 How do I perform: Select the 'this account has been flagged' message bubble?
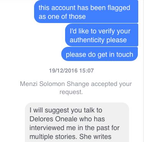pyautogui.click(x=86, y=12)
